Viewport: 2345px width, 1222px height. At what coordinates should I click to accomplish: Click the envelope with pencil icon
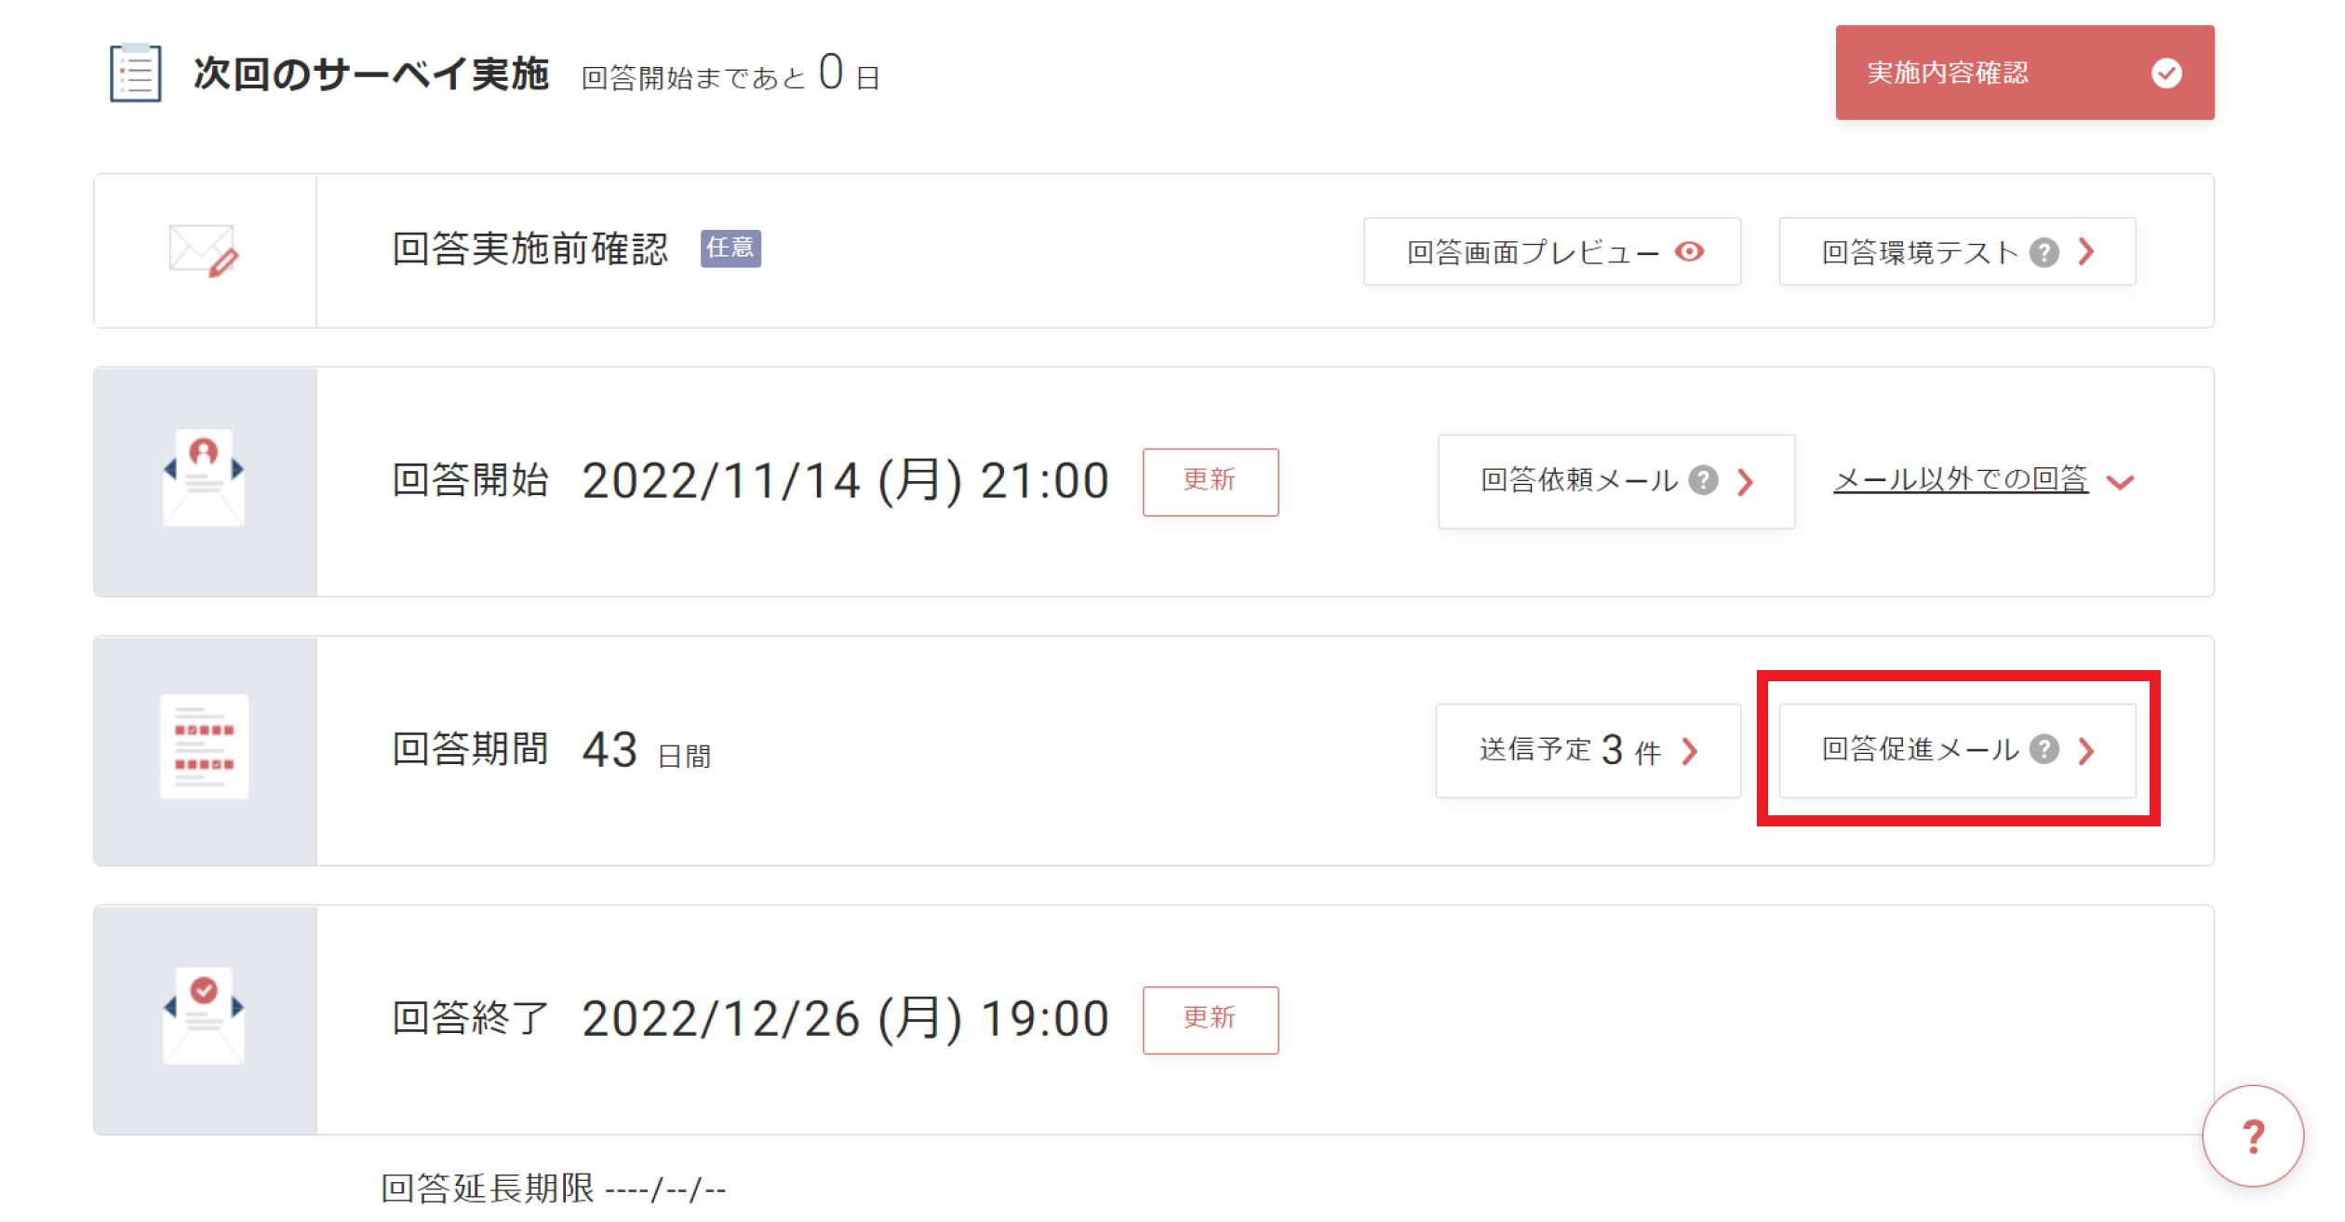point(204,251)
